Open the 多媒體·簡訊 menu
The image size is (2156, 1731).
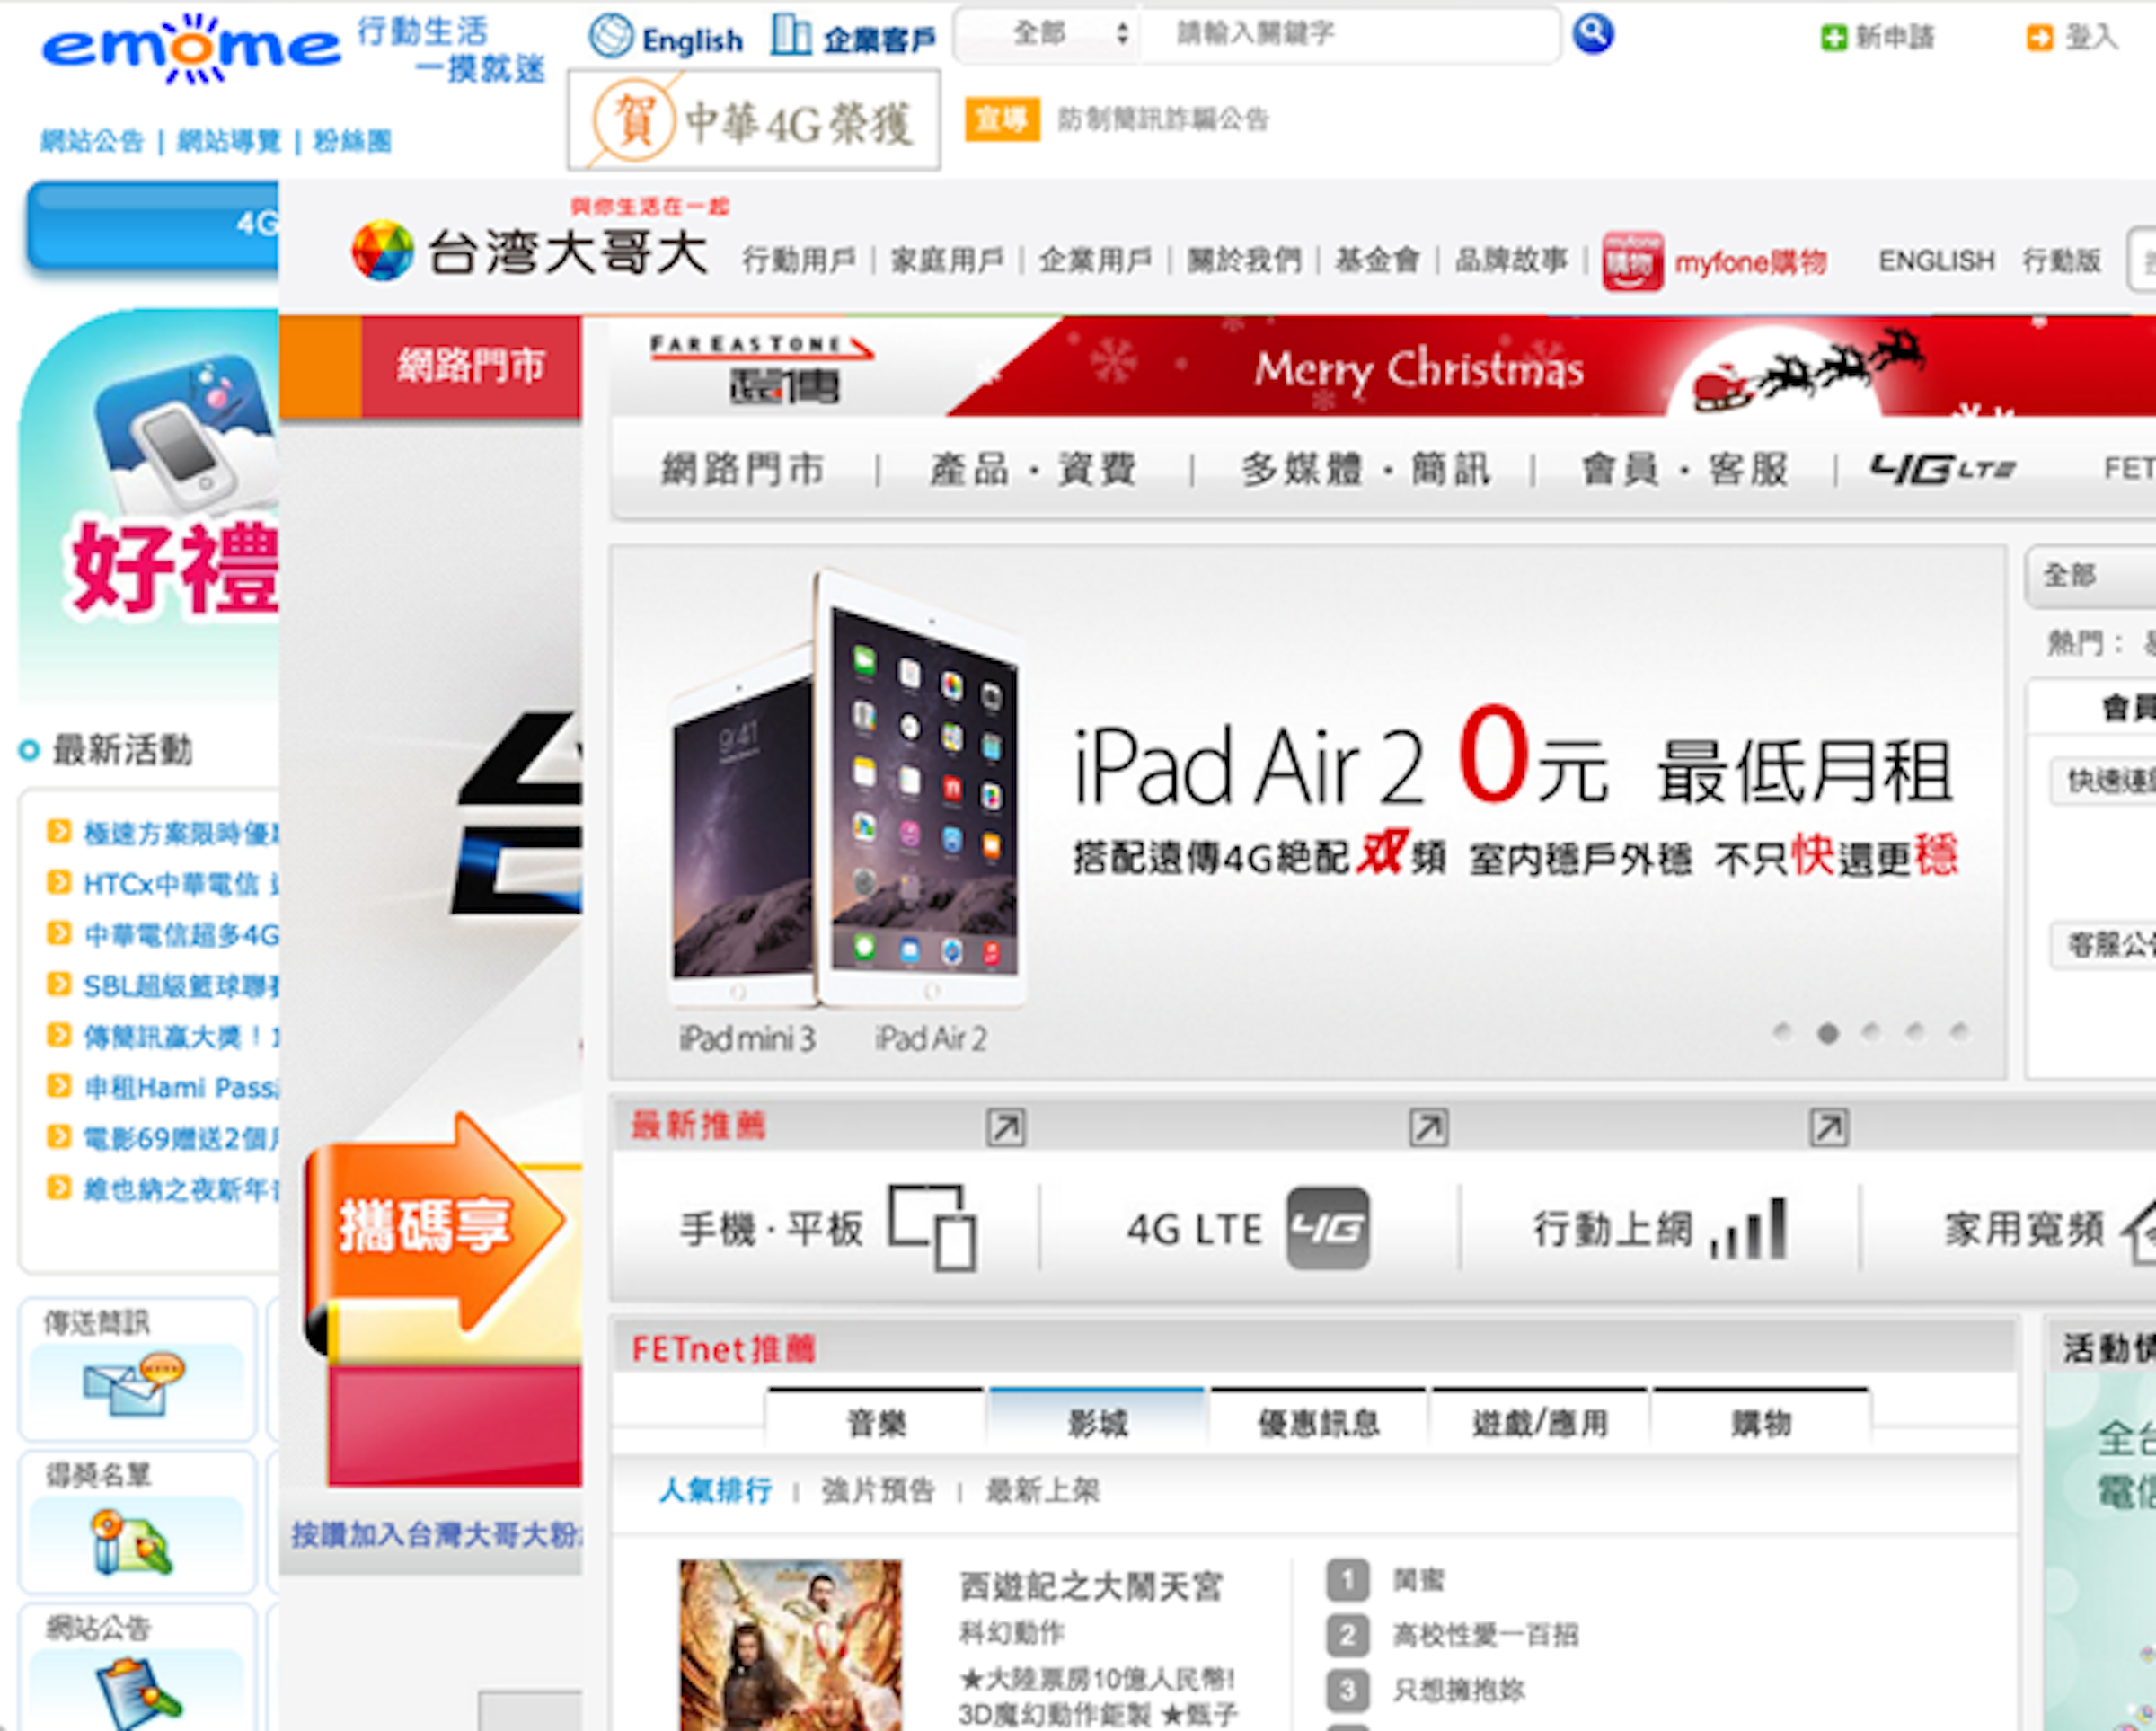1365,468
